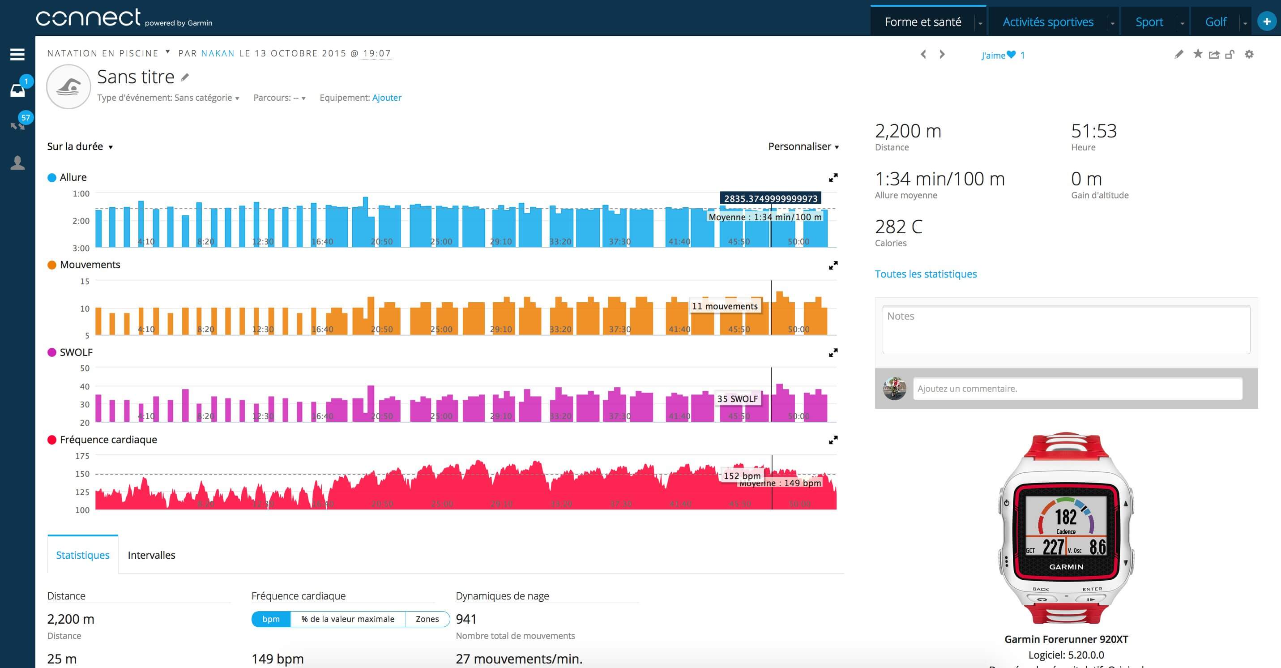Expand the Sur la durée dropdown
1281x668 pixels.
click(x=81, y=146)
